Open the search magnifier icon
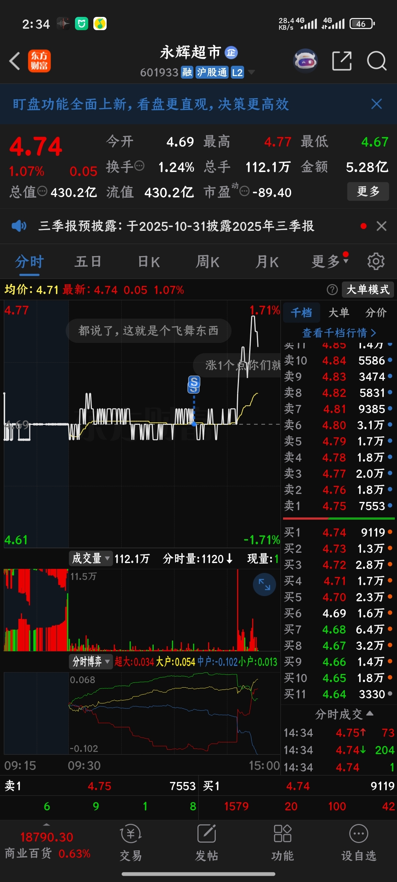 point(377,61)
